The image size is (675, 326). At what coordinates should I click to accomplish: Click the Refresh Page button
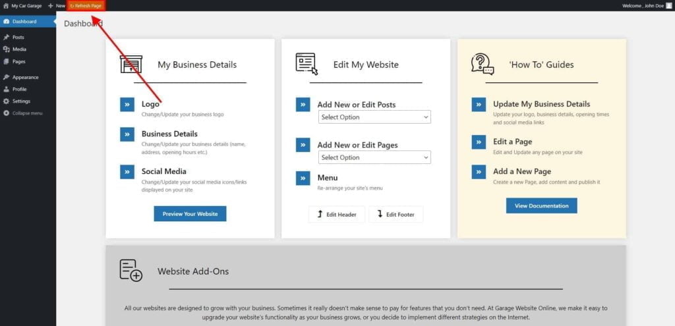(86, 6)
